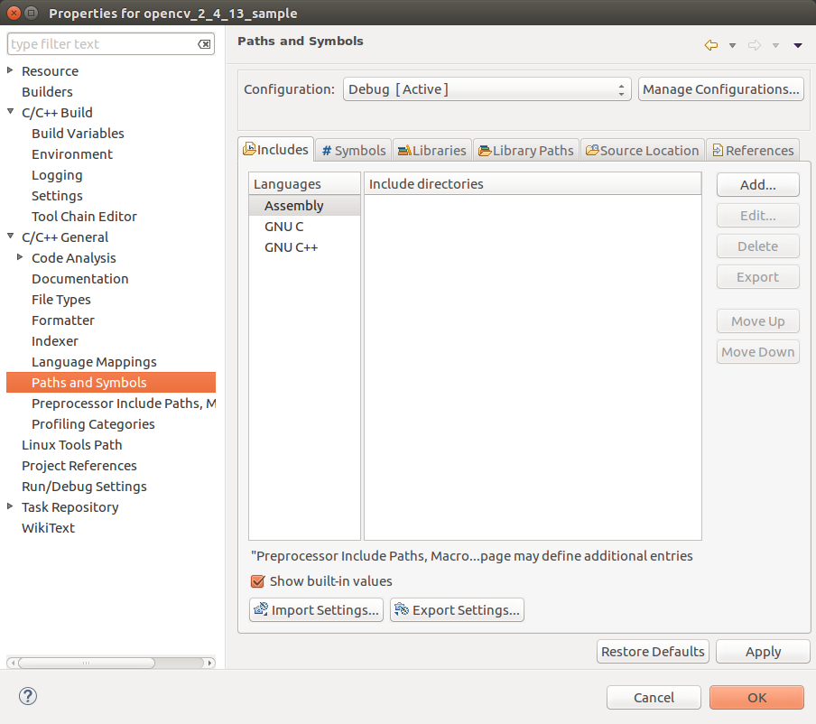Open the Configuration combo box

[x=487, y=89]
